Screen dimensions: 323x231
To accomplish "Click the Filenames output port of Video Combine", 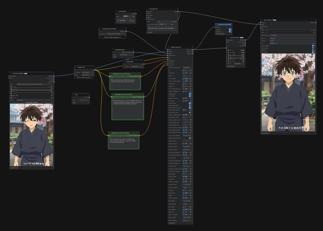I will pos(316,23).
